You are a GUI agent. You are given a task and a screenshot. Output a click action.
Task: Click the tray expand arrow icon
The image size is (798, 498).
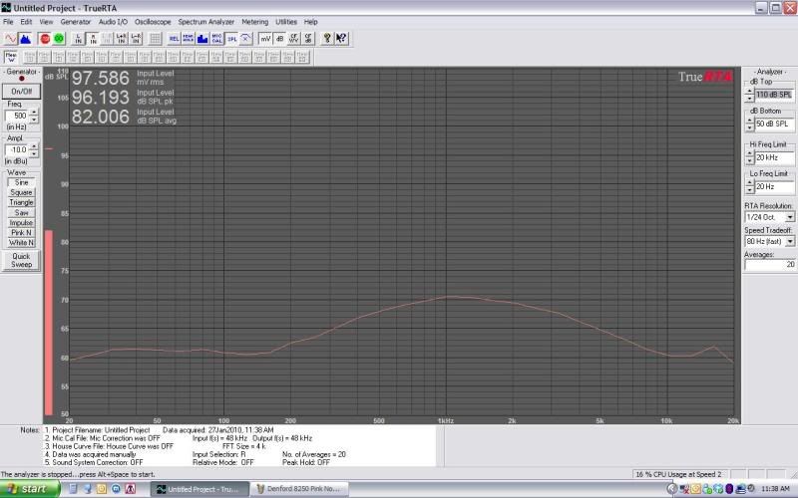pyautogui.click(x=672, y=489)
